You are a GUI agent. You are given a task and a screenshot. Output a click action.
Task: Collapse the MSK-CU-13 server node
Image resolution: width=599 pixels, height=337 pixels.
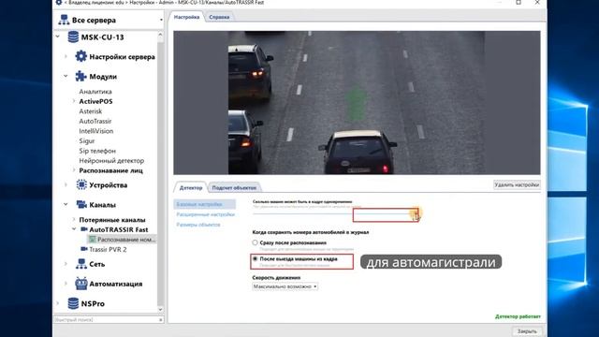pos(58,37)
